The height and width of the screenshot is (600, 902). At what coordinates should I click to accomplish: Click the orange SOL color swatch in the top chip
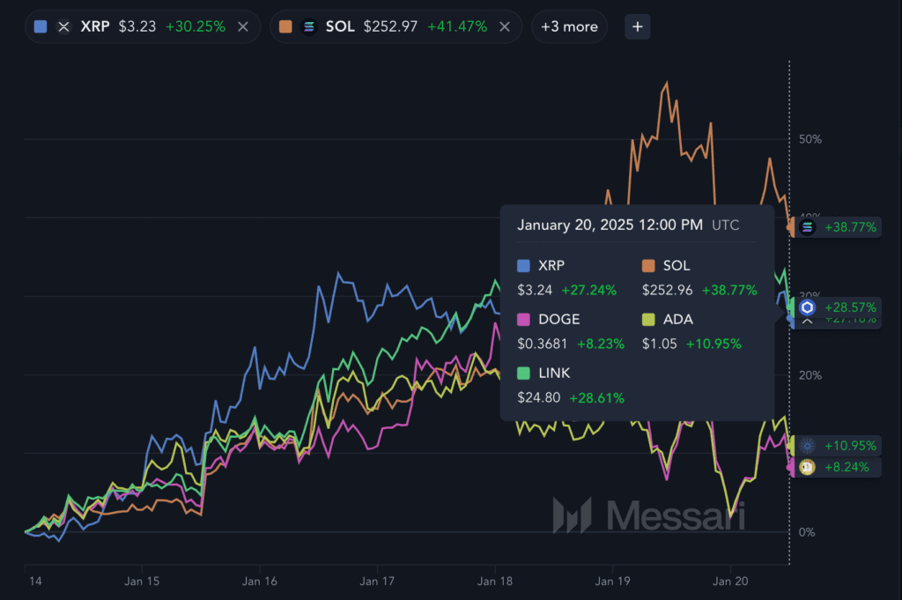tap(285, 26)
